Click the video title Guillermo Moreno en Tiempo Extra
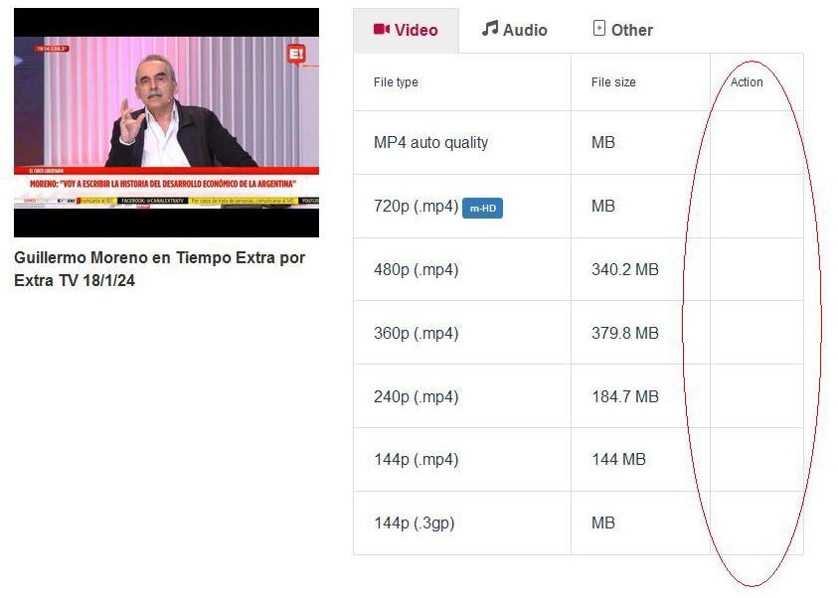Screen dimensions: 838x598 [159, 268]
